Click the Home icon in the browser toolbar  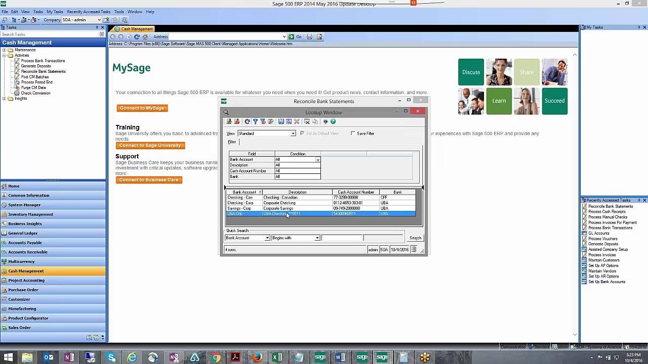coord(145,36)
